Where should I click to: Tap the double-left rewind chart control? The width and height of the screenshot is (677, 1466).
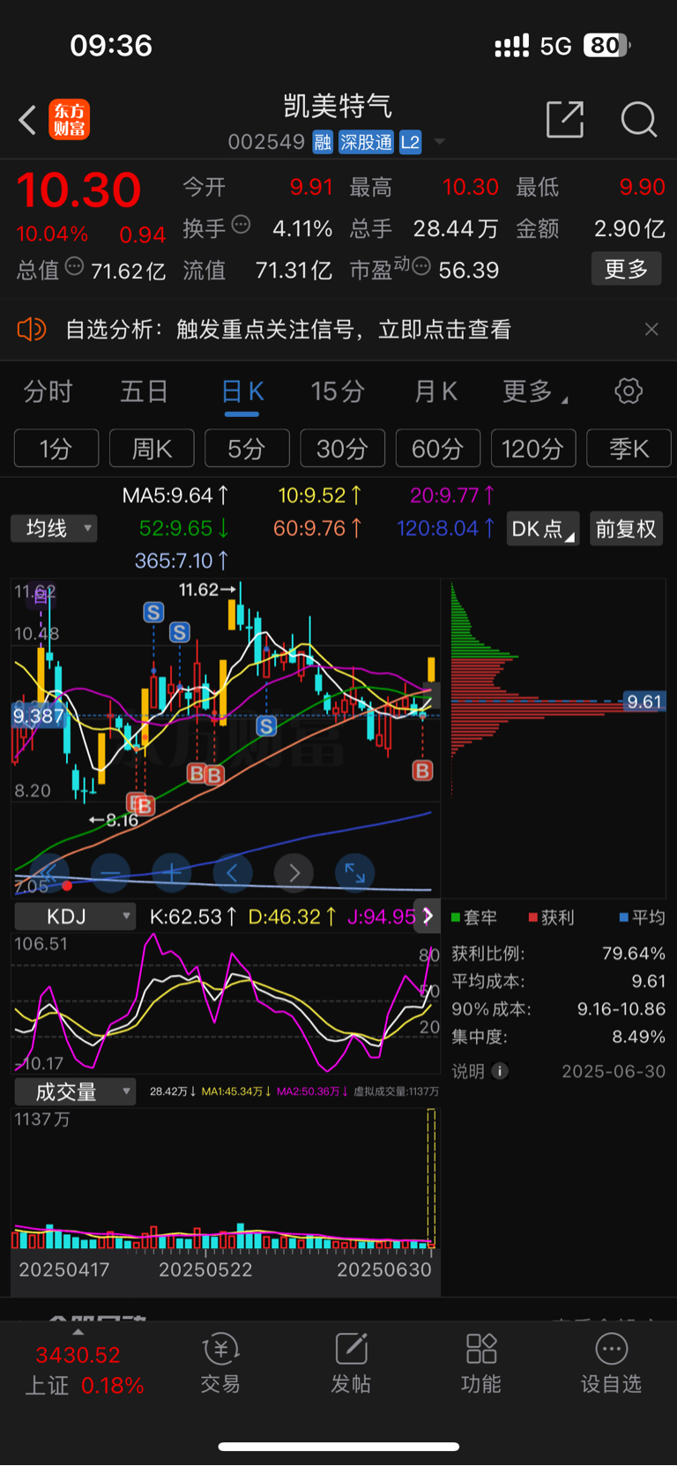[x=48, y=873]
